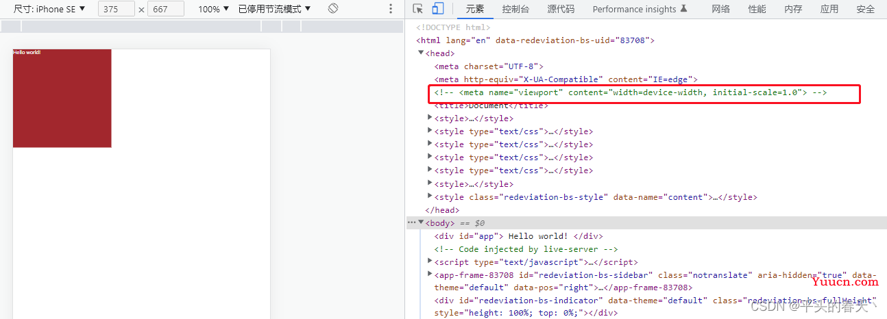The width and height of the screenshot is (887, 319).
Task: Expand the redeviation-bs-style style node
Action: (430, 196)
